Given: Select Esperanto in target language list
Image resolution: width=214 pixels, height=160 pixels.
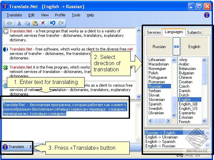Looking at the screenshot, I should (x=187, y=113).
